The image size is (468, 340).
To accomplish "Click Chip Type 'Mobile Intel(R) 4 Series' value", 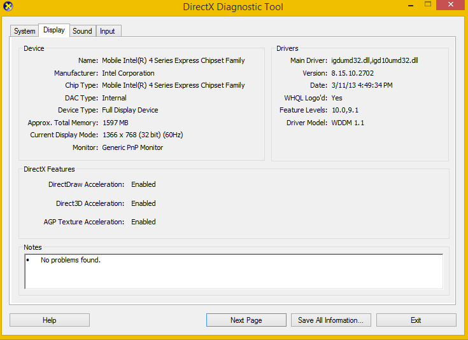I will coord(173,86).
